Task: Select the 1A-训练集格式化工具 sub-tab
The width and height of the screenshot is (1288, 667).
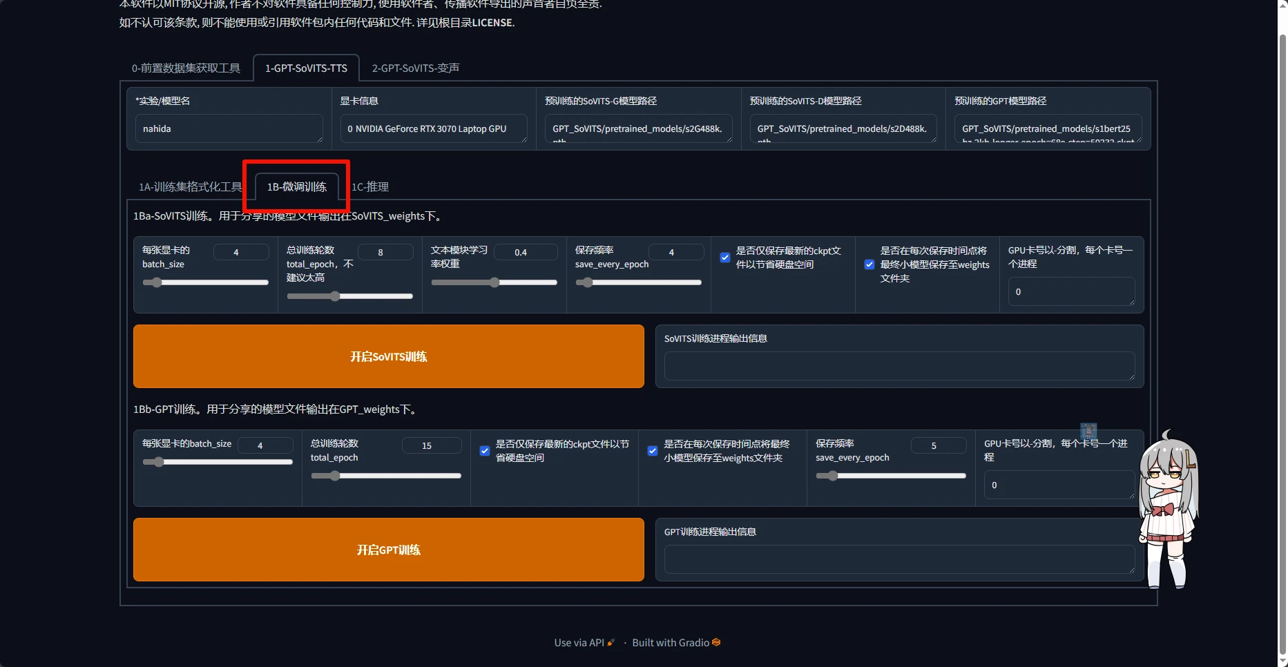Action: (x=190, y=187)
